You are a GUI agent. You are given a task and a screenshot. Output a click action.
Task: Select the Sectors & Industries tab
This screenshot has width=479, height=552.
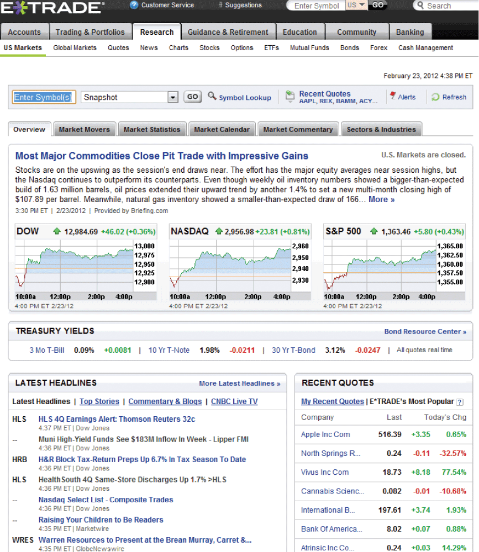tap(381, 129)
